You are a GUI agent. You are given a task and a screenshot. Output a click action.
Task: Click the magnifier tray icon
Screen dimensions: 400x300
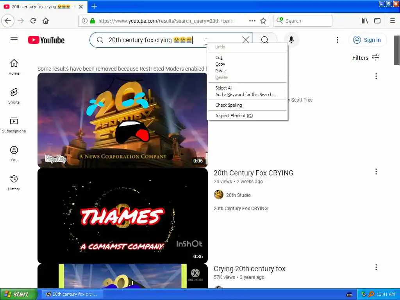[371, 294]
